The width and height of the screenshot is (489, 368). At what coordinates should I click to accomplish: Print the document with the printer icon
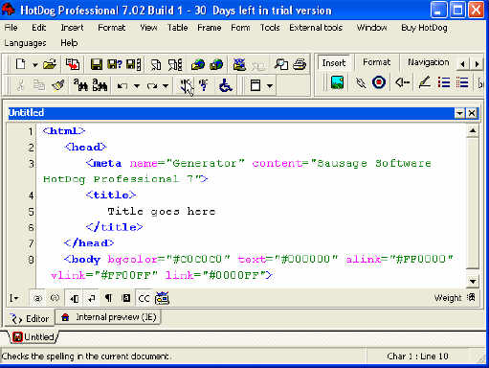coord(300,64)
